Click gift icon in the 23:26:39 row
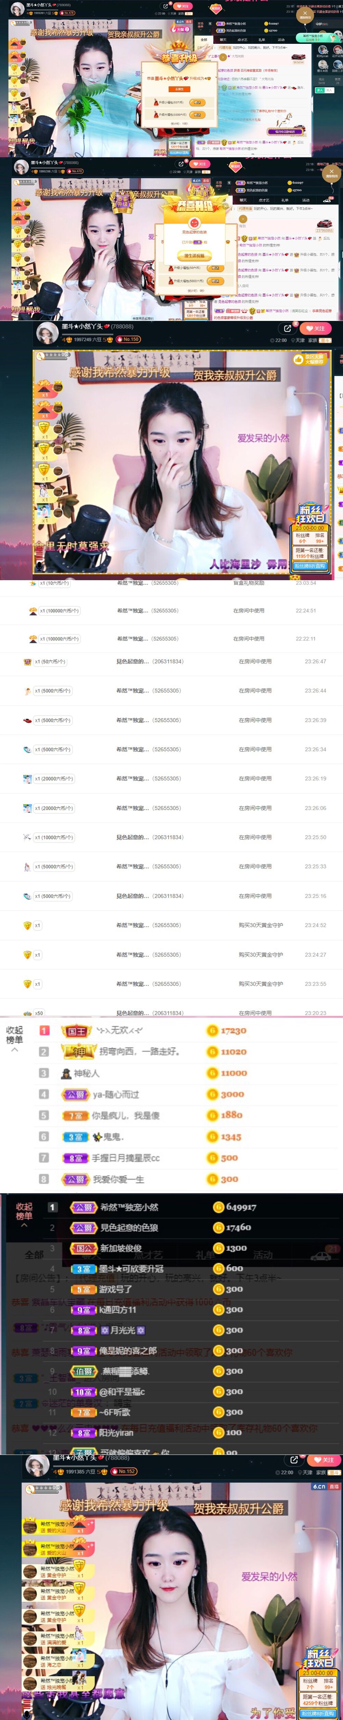343x1720 pixels. [x=27, y=721]
